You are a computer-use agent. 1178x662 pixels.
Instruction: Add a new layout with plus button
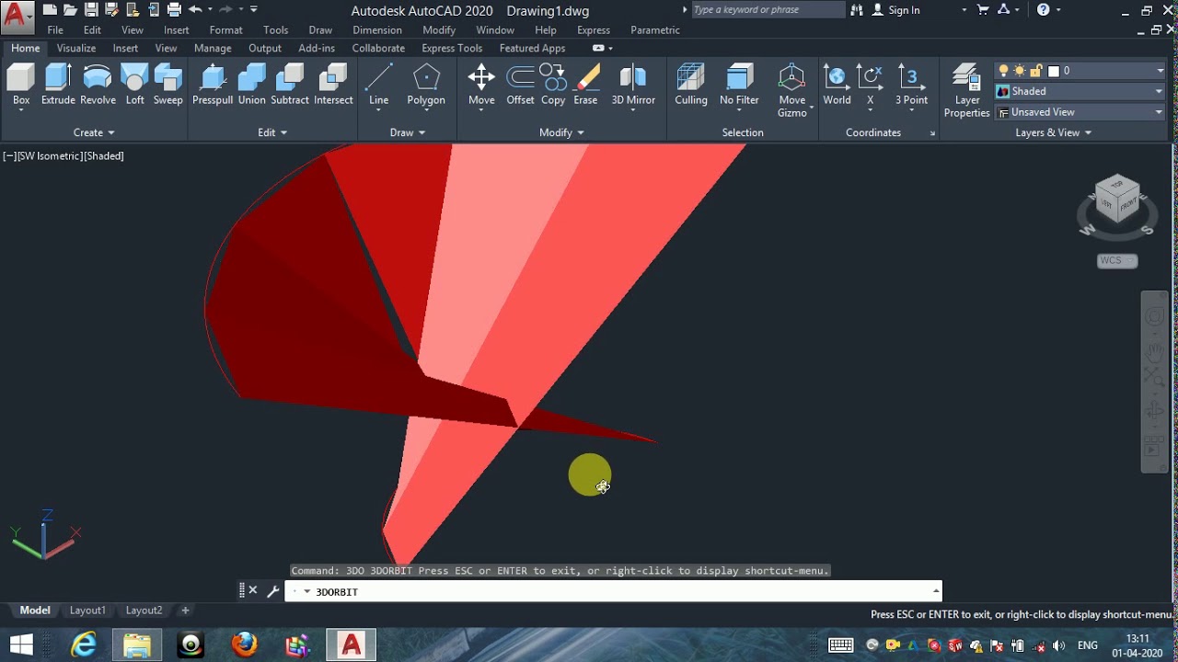pyautogui.click(x=185, y=611)
